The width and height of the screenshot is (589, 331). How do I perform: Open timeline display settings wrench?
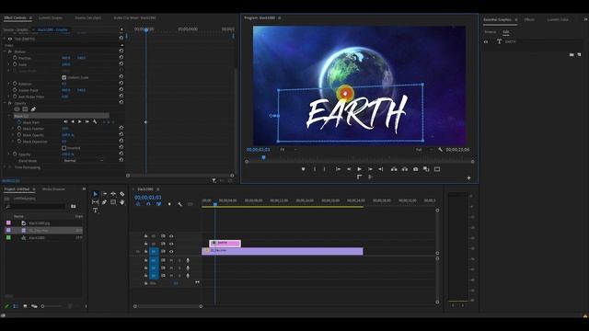[x=180, y=204]
